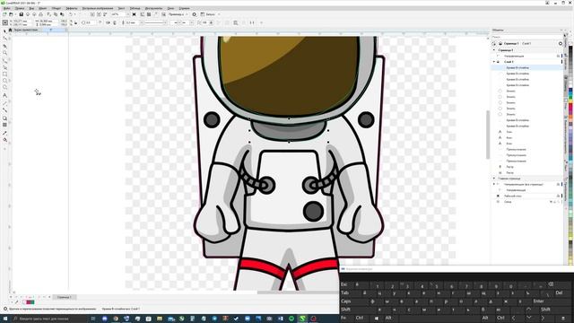The height and width of the screenshot is (323, 574).
Task: Toggle guidelines display in the toolbar
Action: (x=156, y=14)
